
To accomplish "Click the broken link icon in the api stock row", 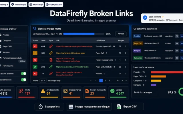I will (x=51, y=74).
